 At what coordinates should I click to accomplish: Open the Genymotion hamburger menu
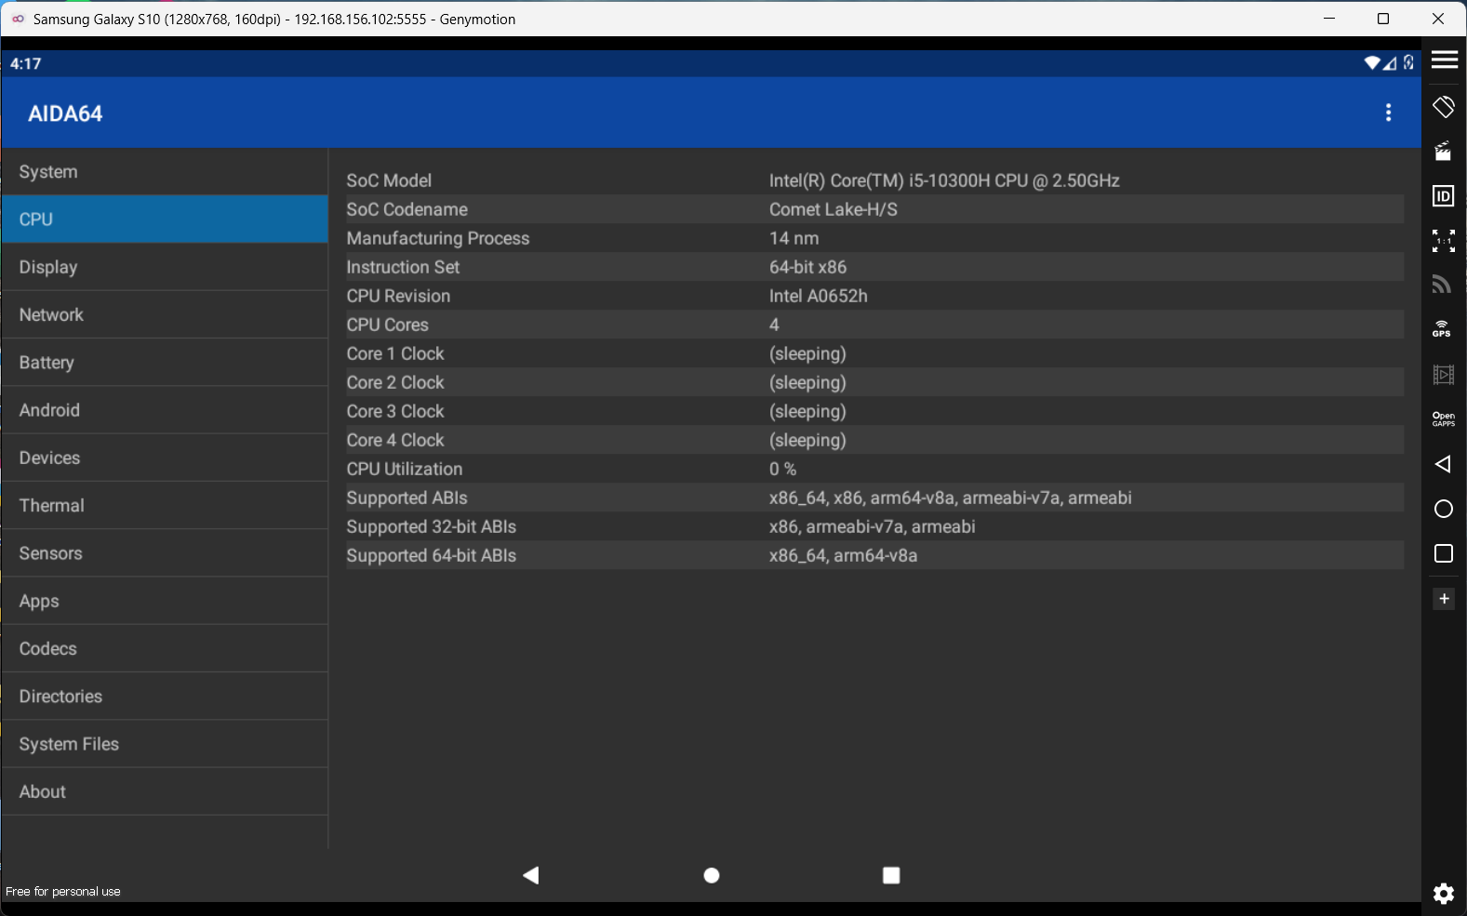click(x=1444, y=60)
